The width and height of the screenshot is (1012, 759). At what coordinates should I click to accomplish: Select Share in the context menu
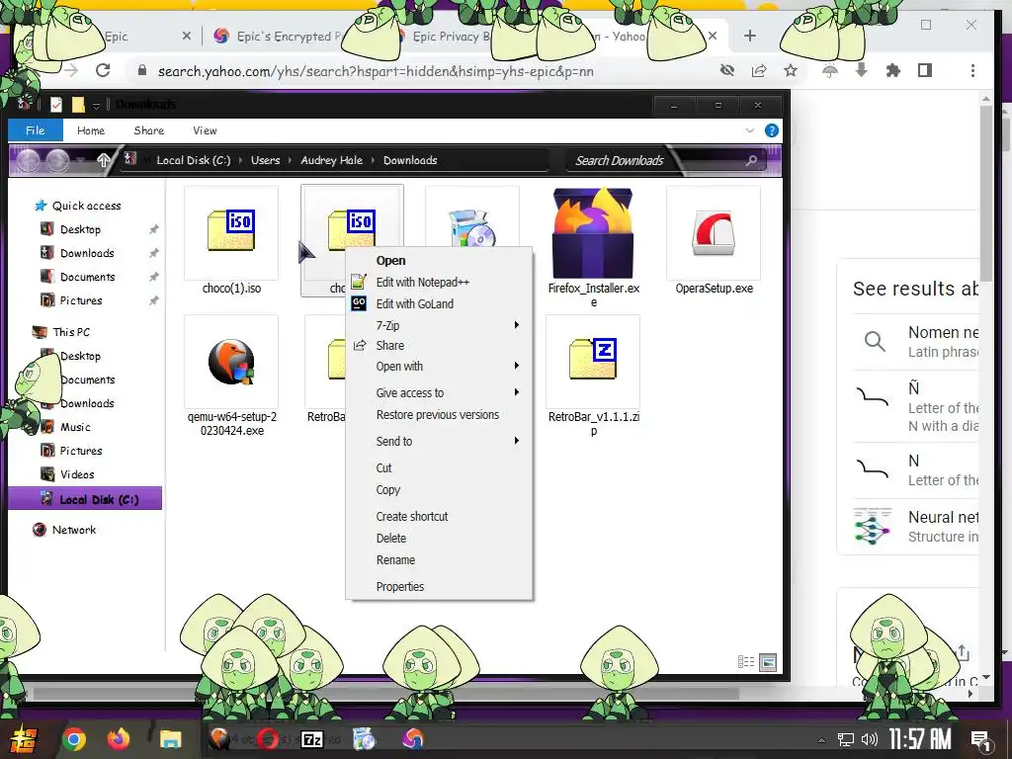tap(439, 345)
